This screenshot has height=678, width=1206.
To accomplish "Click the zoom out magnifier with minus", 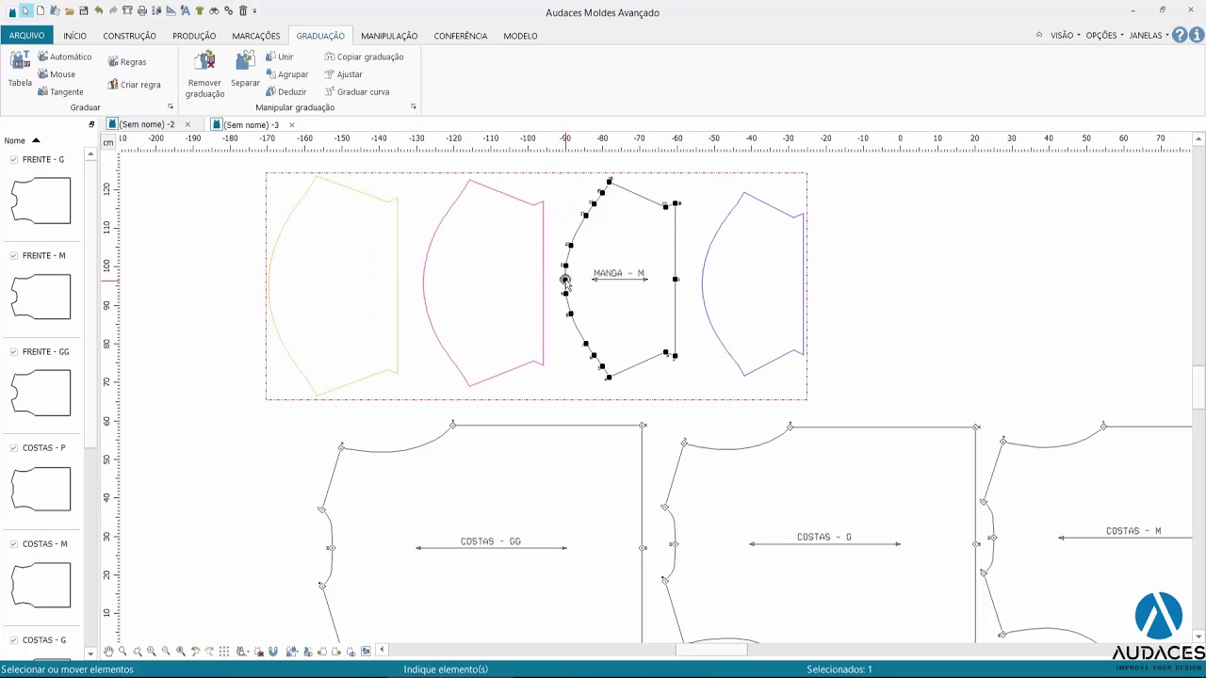I will tap(166, 651).
